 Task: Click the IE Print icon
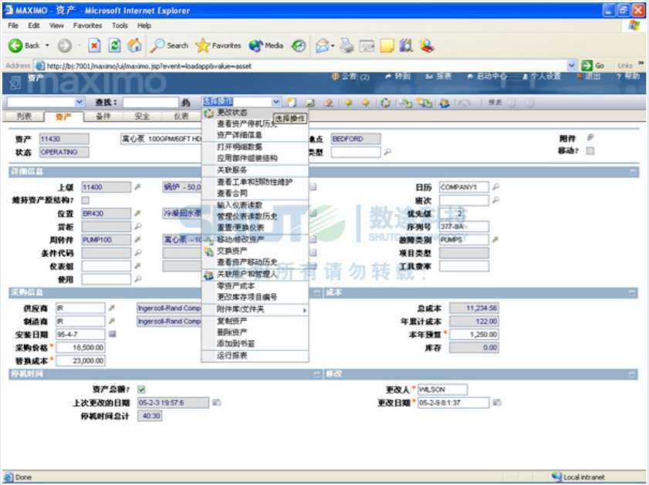tap(346, 45)
